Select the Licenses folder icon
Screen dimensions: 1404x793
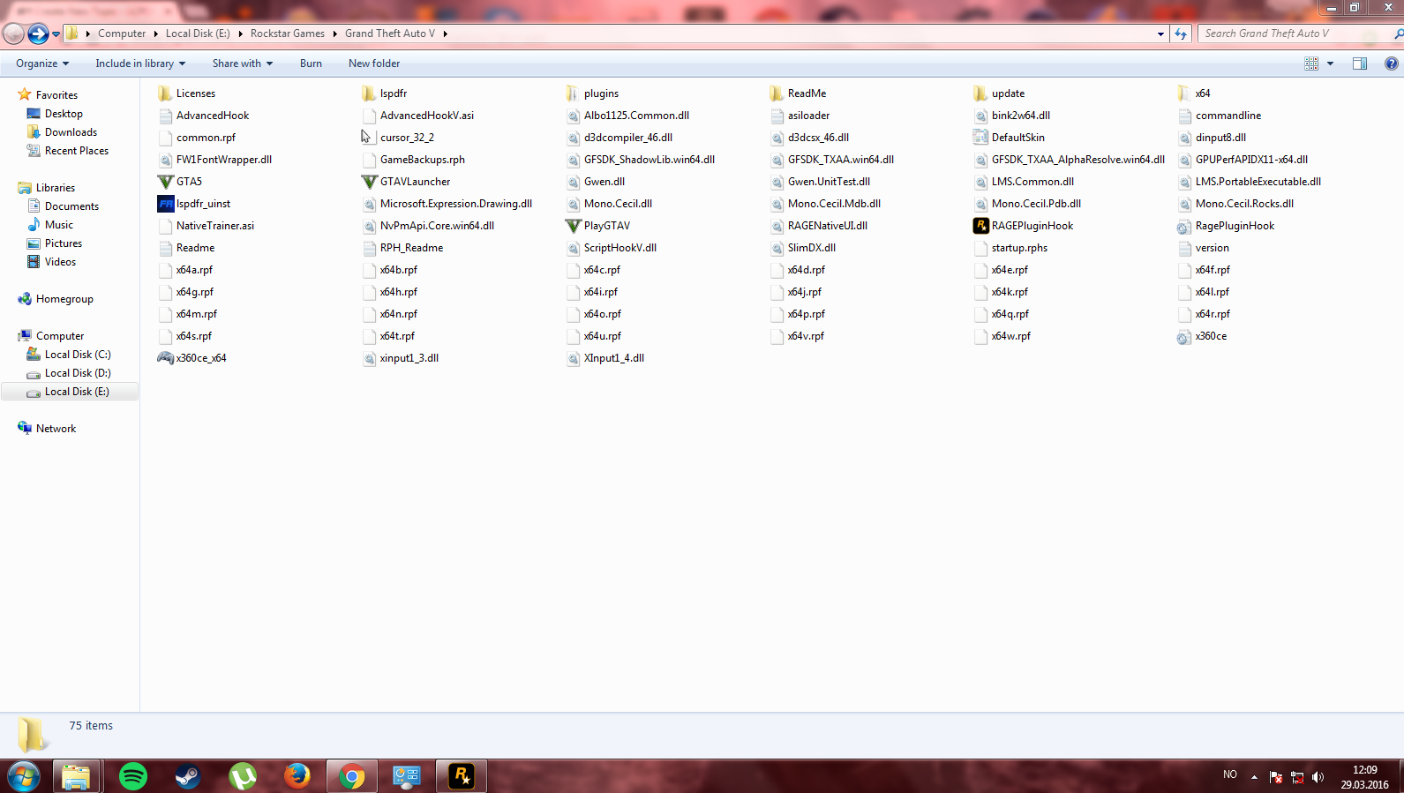coord(165,94)
